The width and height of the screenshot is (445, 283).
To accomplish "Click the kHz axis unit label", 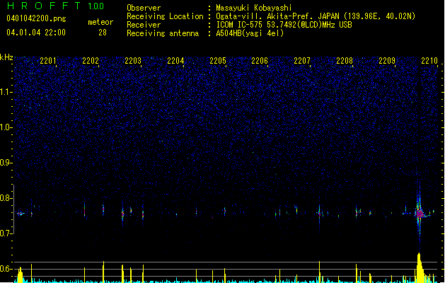I will tap(6, 57).
